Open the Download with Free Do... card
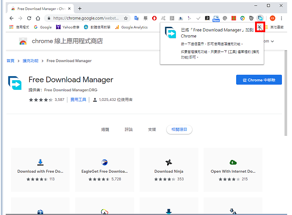This screenshot has height=215, width=292. click(x=40, y=170)
